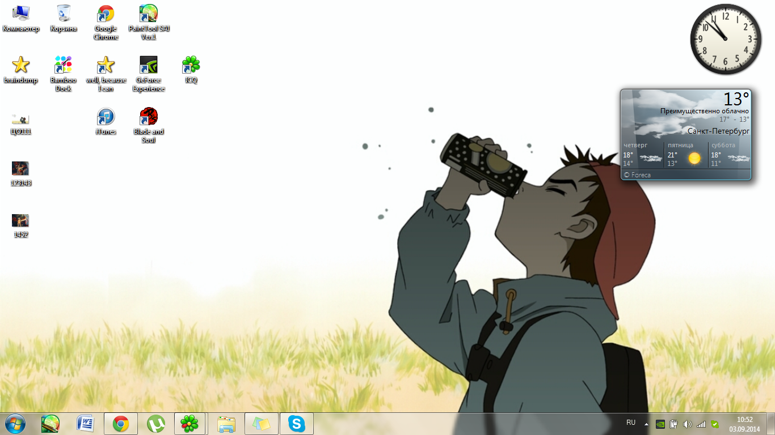The image size is (775, 435).
Task: Click the Санкт-Петербург city name
Action: (x=718, y=131)
